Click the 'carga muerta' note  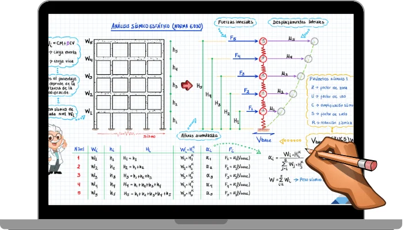(x=63, y=52)
